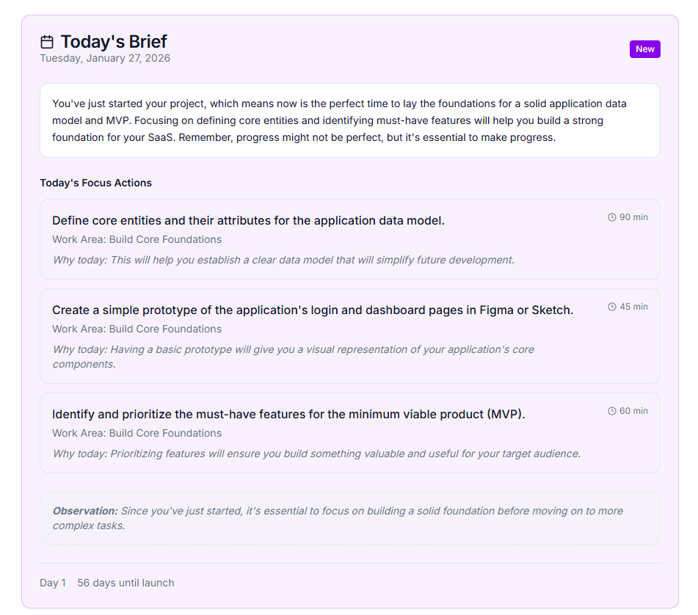Select the Tuesday, January 27 date text
The width and height of the screenshot is (698, 615).
105,58
